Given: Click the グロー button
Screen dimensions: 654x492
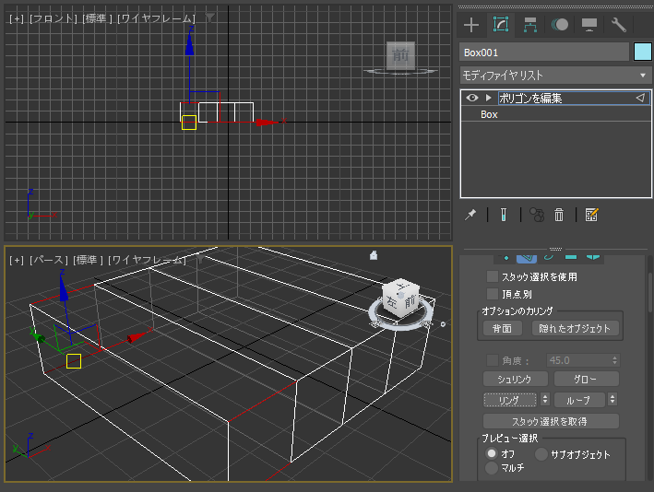Looking at the screenshot, I should (x=586, y=379).
